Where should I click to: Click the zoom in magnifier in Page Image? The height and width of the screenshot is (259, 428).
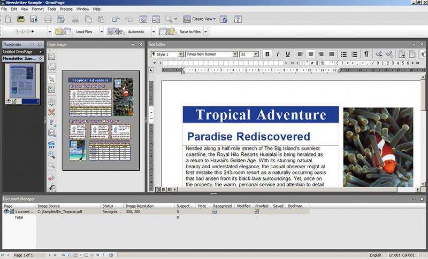coord(52,155)
